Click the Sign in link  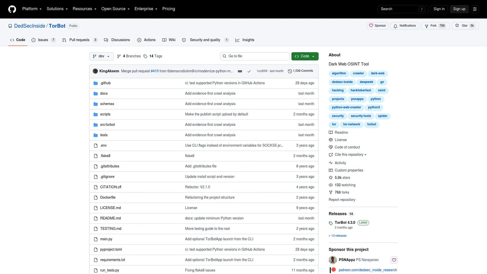pyautogui.click(x=439, y=9)
